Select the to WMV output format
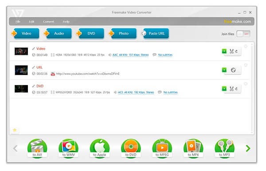The width and height of the screenshot is (266, 171). pos(68,148)
